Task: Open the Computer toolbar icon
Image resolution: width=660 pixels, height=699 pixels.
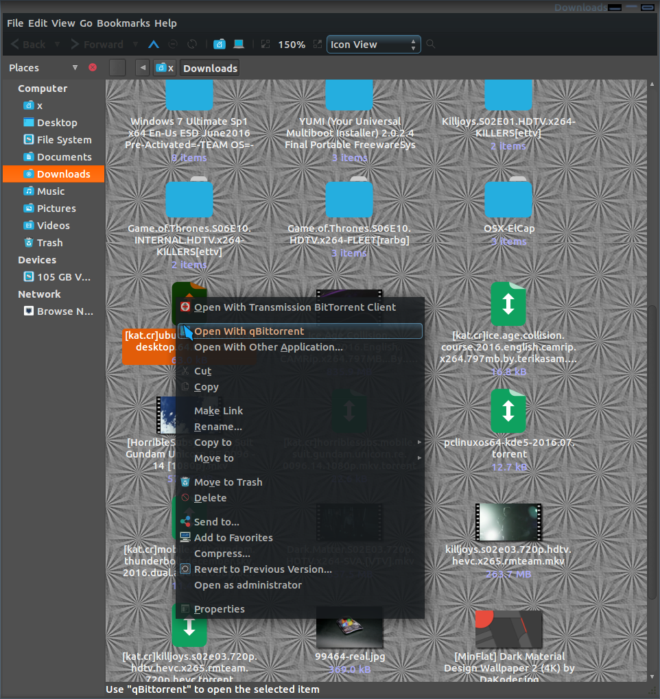Action: click(x=239, y=44)
